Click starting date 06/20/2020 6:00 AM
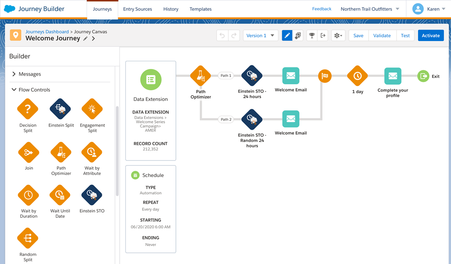 point(151,227)
